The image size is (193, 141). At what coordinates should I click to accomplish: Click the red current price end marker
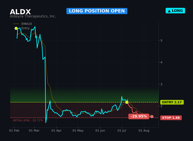coord(152,116)
